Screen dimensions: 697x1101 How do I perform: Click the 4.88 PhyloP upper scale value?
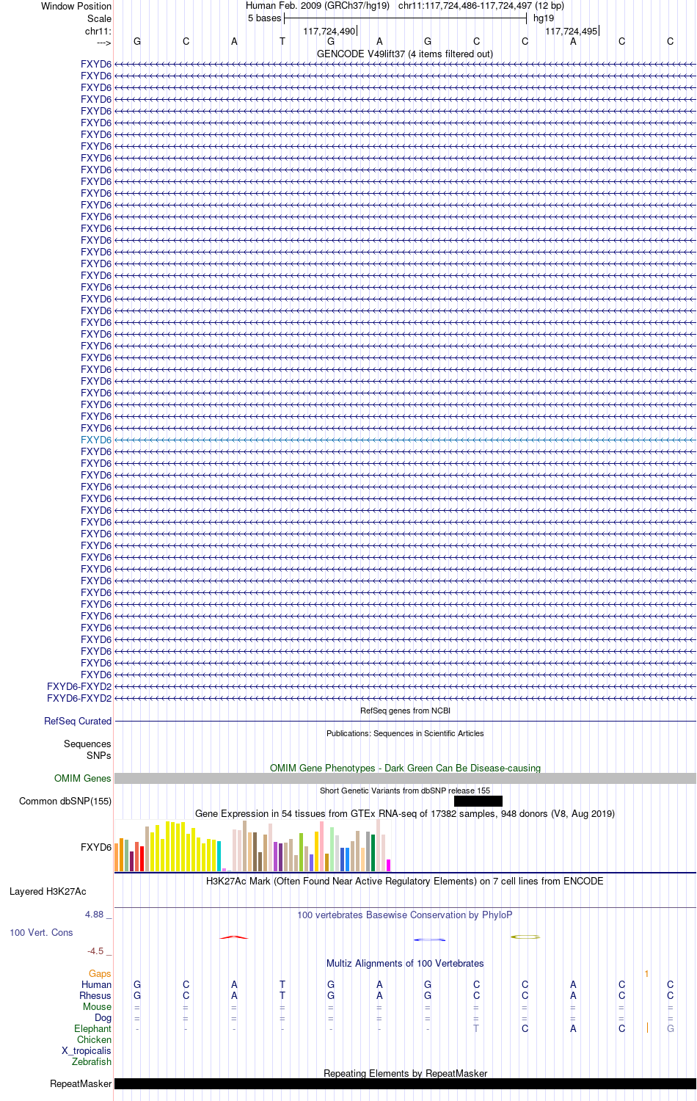[x=94, y=915]
